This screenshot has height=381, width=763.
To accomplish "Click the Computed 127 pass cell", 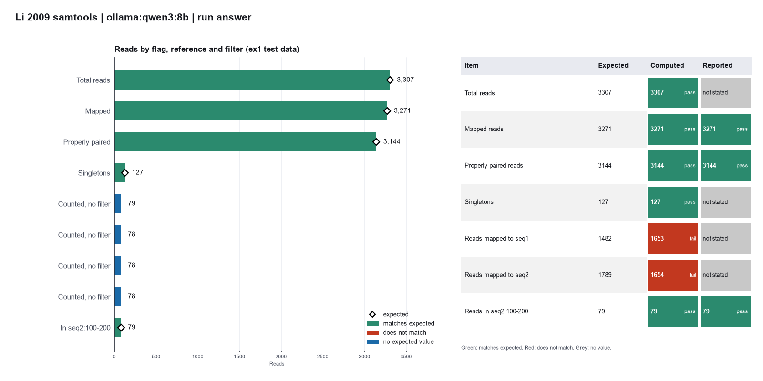I will point(673,202).
